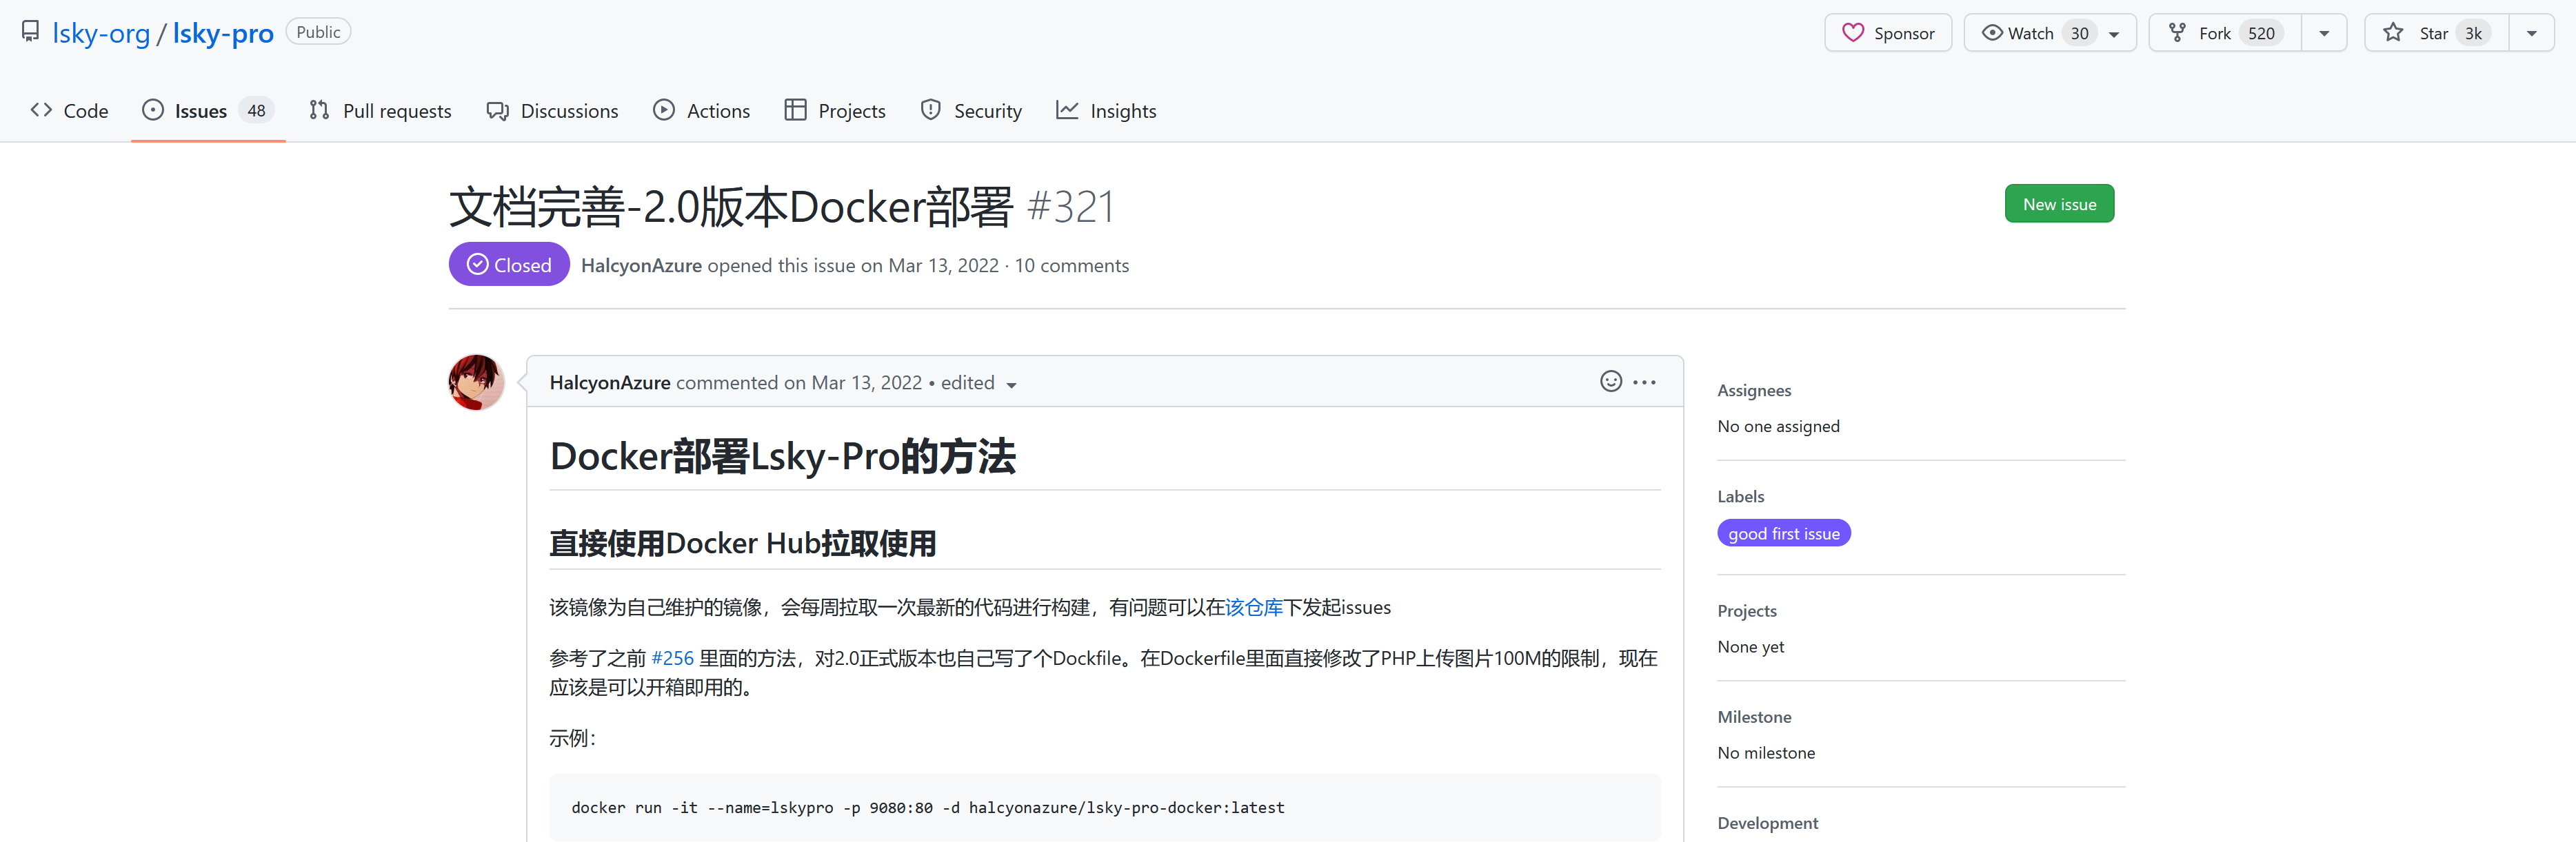Click the Assignees sidebar heading
This screenshot has width=2576, height=842.
[1754, 391]
